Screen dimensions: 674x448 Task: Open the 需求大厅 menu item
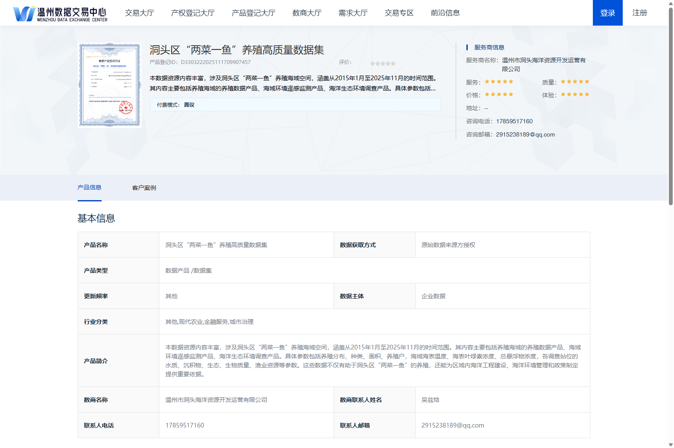click(x=353, y=13)
